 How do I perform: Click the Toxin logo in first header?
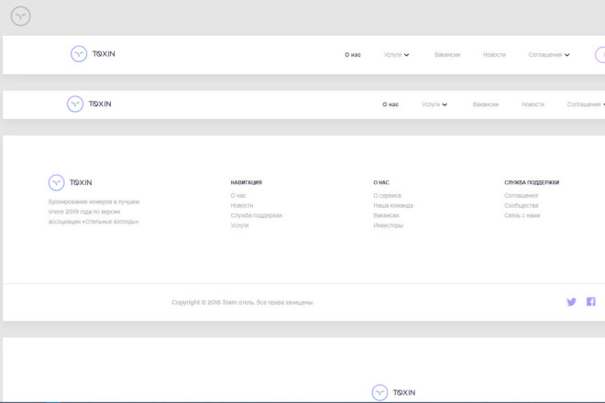[x=93, y=54]
